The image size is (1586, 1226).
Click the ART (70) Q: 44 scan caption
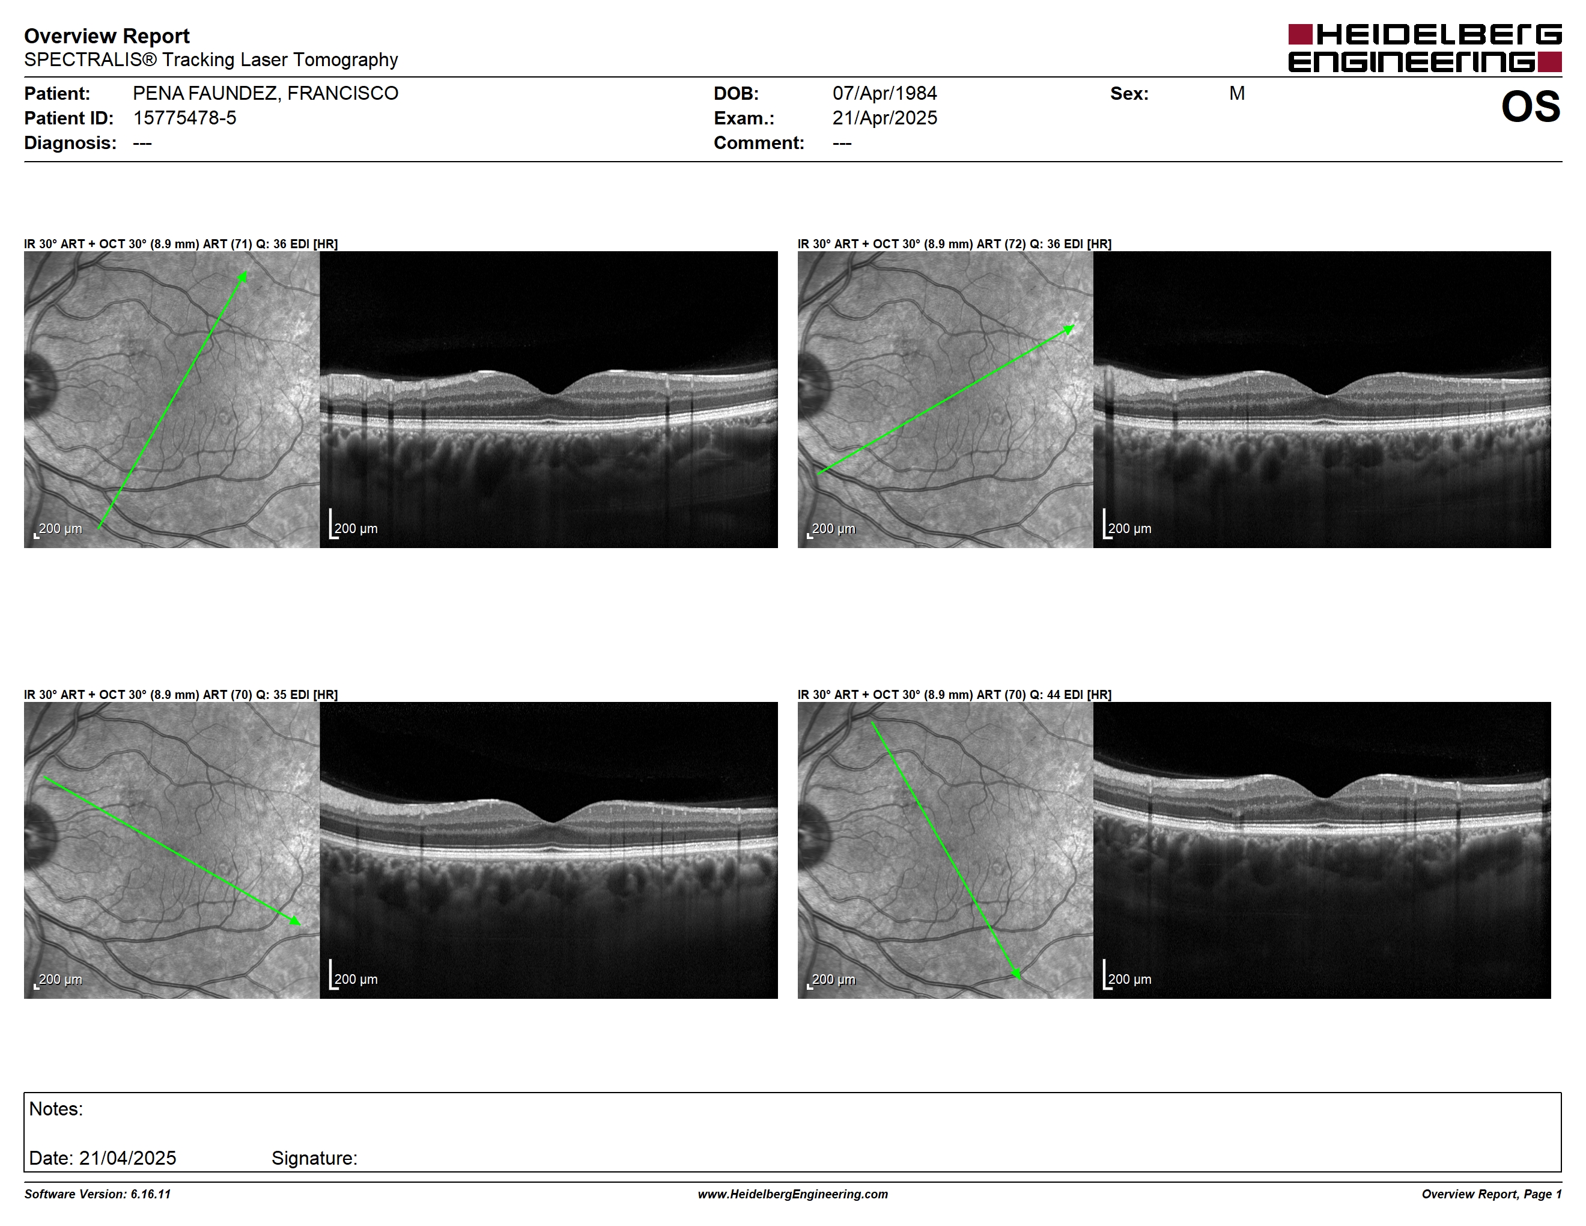[954, 694]
